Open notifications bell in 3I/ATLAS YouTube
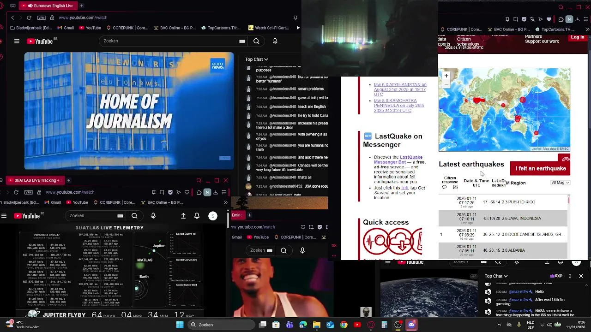591x332 pixels. [x=197, y=216]
